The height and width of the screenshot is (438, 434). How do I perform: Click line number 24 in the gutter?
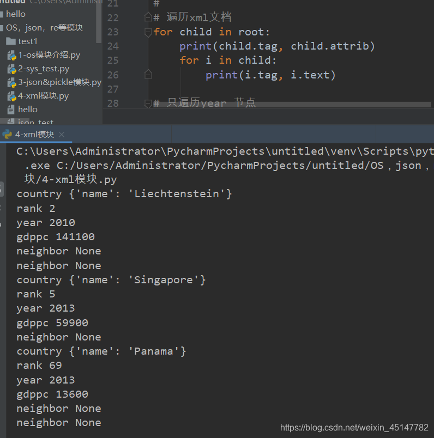pyautogui.click(x=113, y=46)
